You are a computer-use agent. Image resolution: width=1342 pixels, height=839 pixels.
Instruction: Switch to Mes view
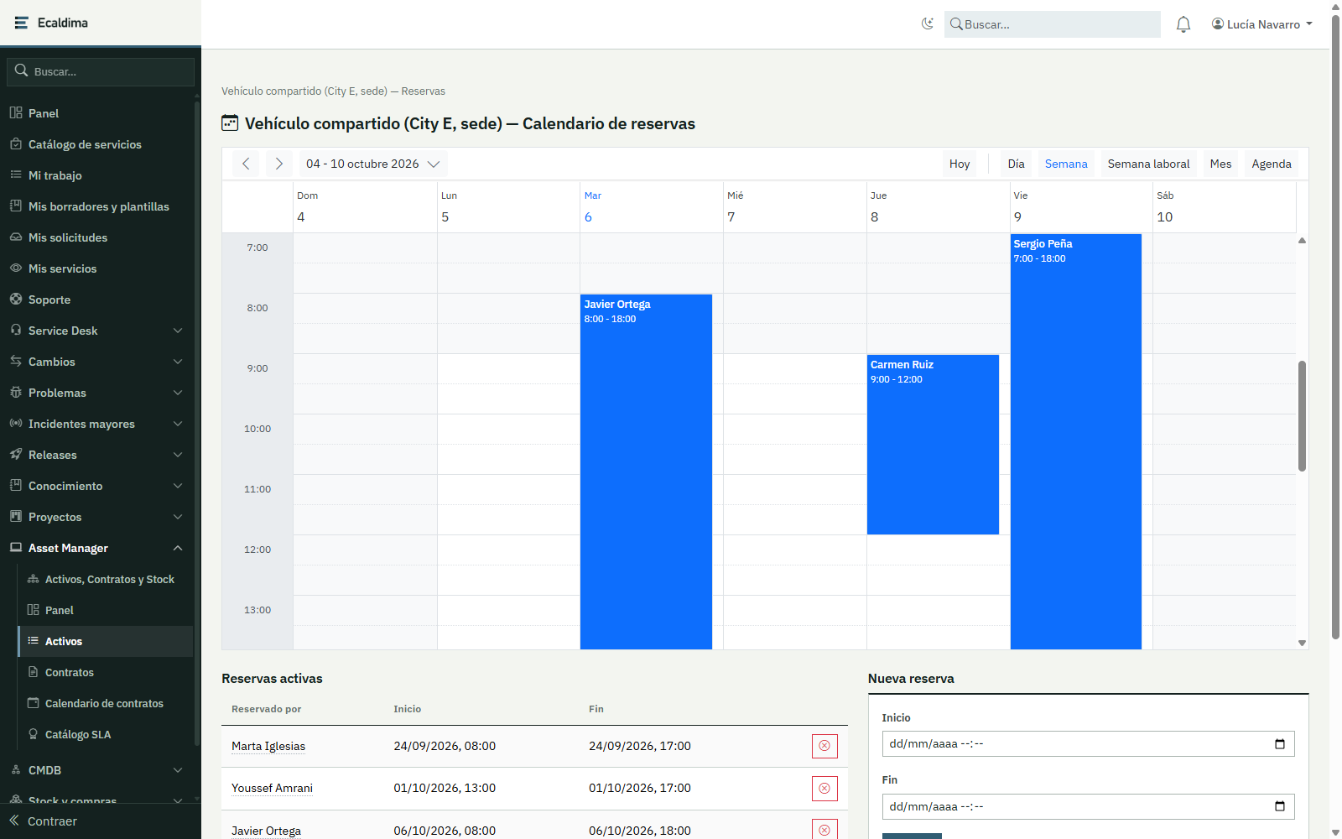[1220, 164]
